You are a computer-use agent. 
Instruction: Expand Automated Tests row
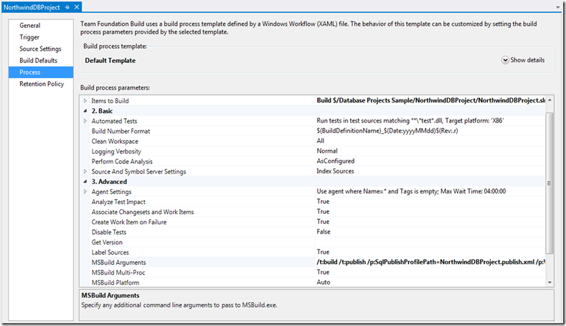(85, 121)
